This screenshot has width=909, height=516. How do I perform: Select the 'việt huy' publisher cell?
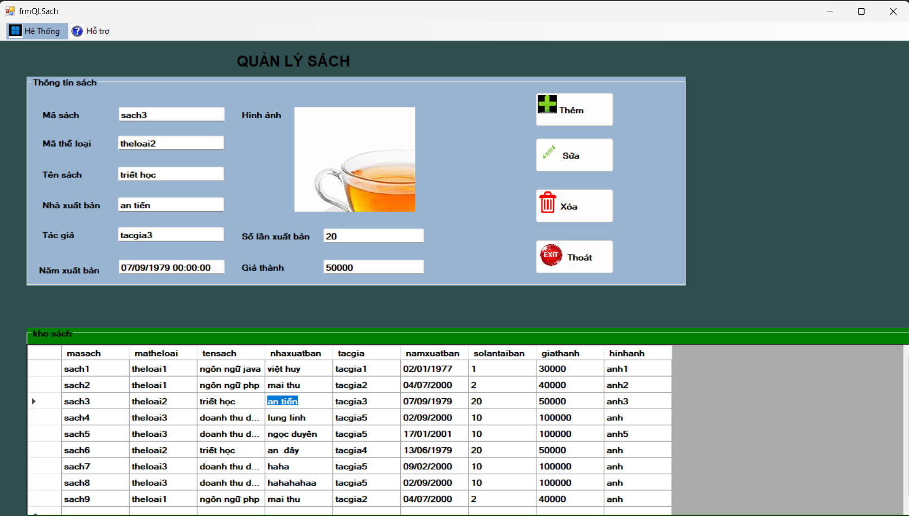coord(298,368)
